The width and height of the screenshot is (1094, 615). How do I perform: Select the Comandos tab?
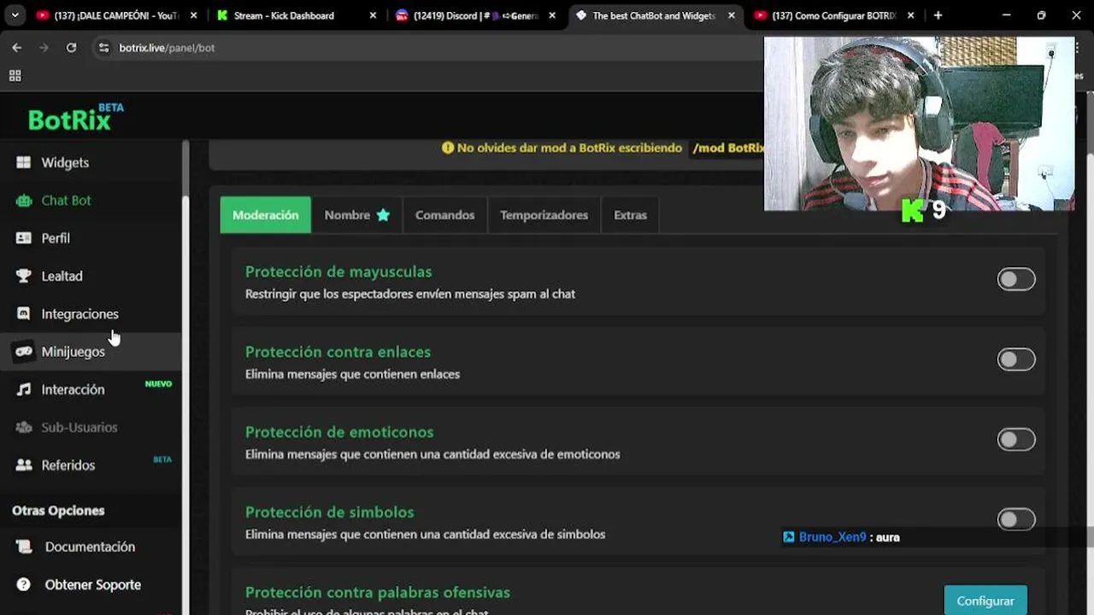[444, 214]
